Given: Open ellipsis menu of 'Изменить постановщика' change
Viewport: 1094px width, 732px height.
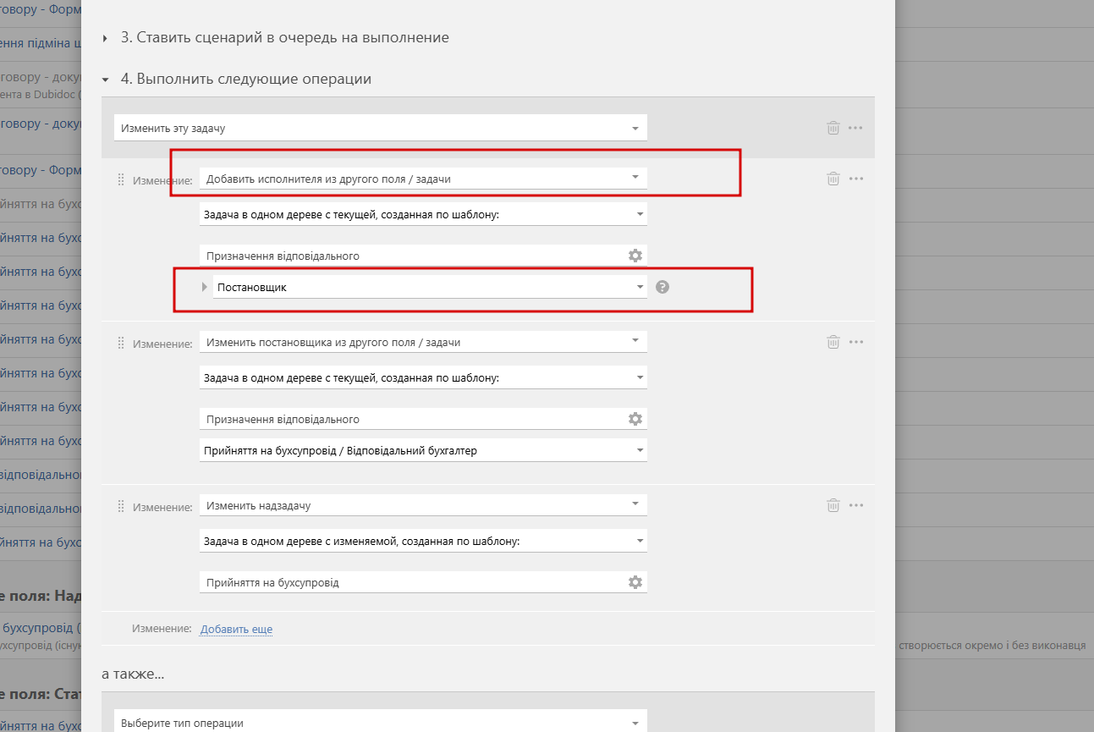Looking at the screenshot, I should click(x=855, y=342).
